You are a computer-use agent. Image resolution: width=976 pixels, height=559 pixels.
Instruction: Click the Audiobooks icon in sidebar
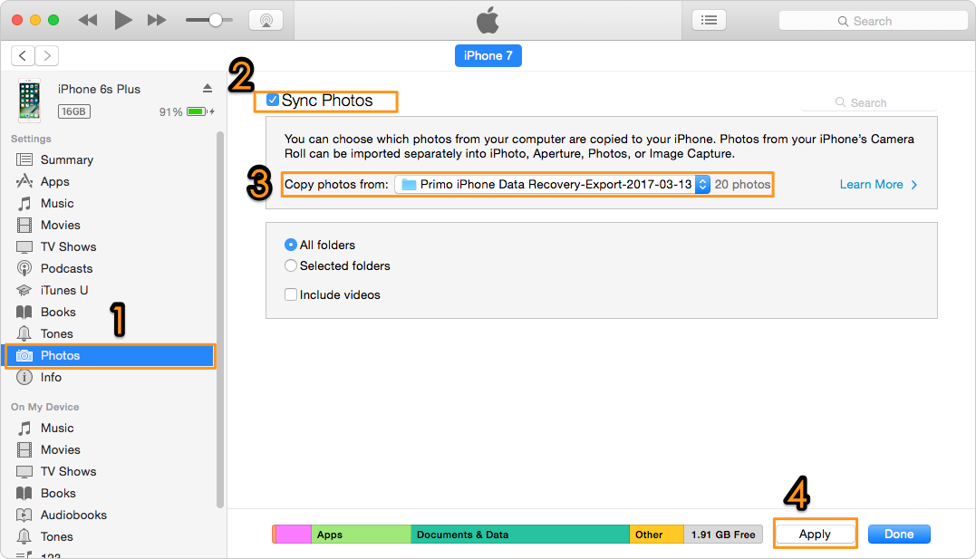coord(24,515)
